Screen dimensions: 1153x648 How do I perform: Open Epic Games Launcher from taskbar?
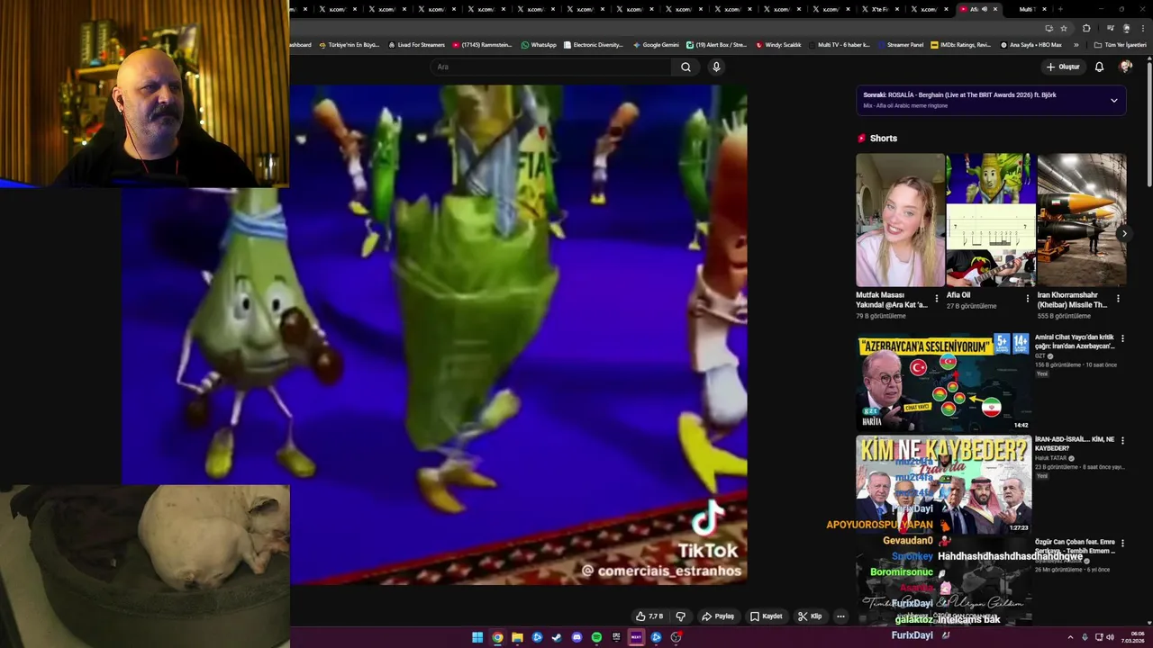coord(616,637)
